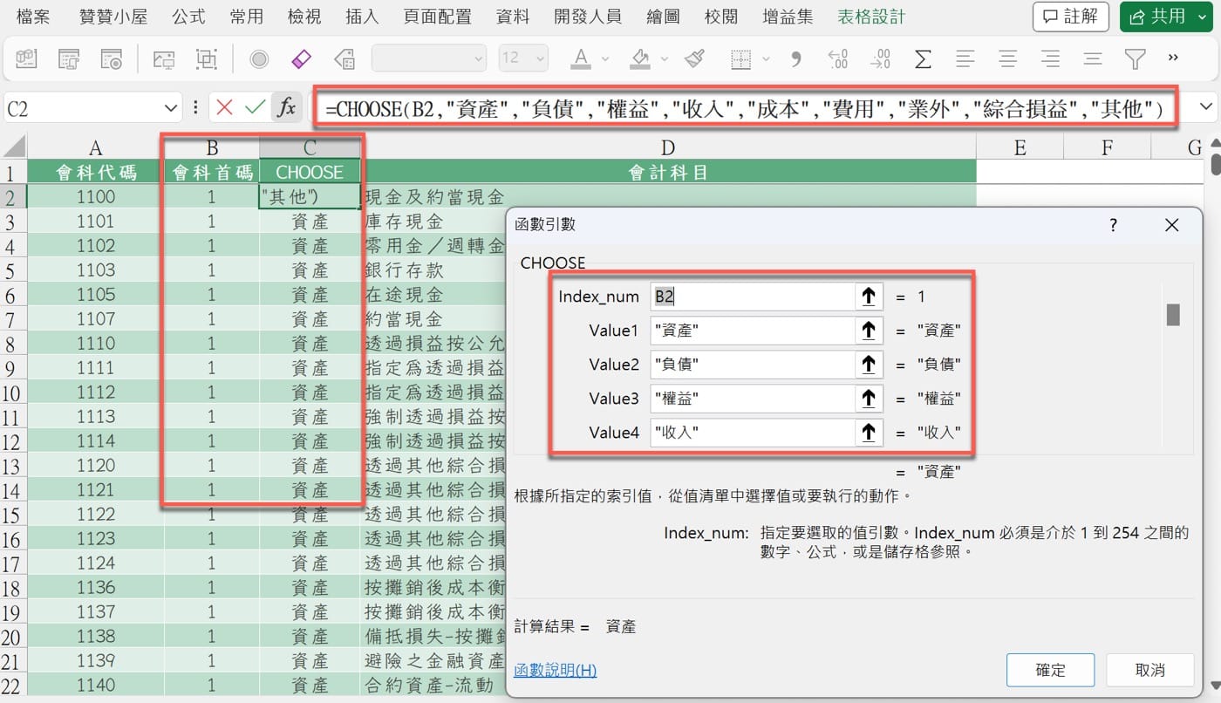Image resolution: width=1221 pixels, height=703 pixels.
Task: Open the 共用 share dropdown button
Action: click(x=1164, y=16)
